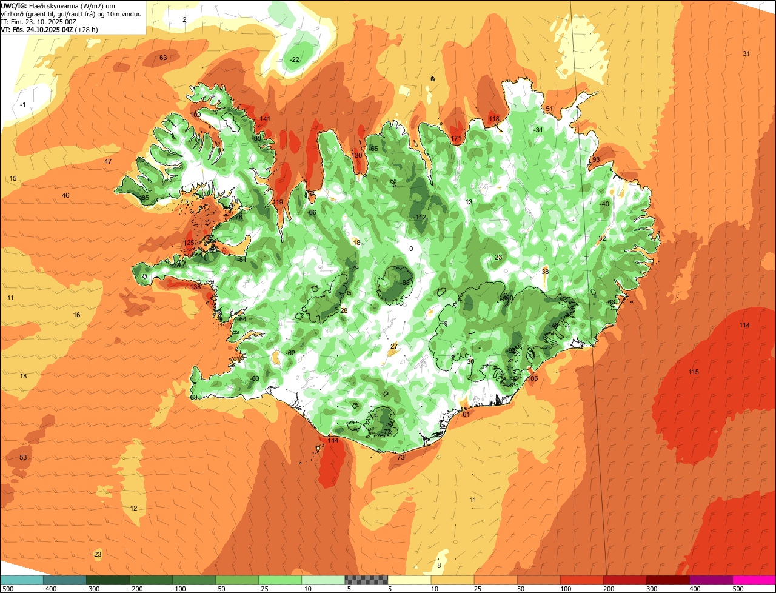Viewport: 776px width, 593px height.
Task: Click the flux value '125' on the west coast
Action: (x=189, y=243)
